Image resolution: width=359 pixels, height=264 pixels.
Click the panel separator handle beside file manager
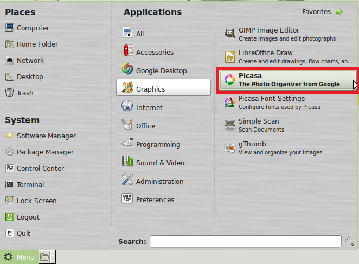53,257
